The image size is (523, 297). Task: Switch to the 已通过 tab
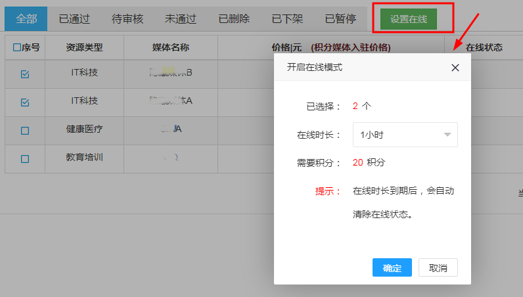click(x=74, y=18)
